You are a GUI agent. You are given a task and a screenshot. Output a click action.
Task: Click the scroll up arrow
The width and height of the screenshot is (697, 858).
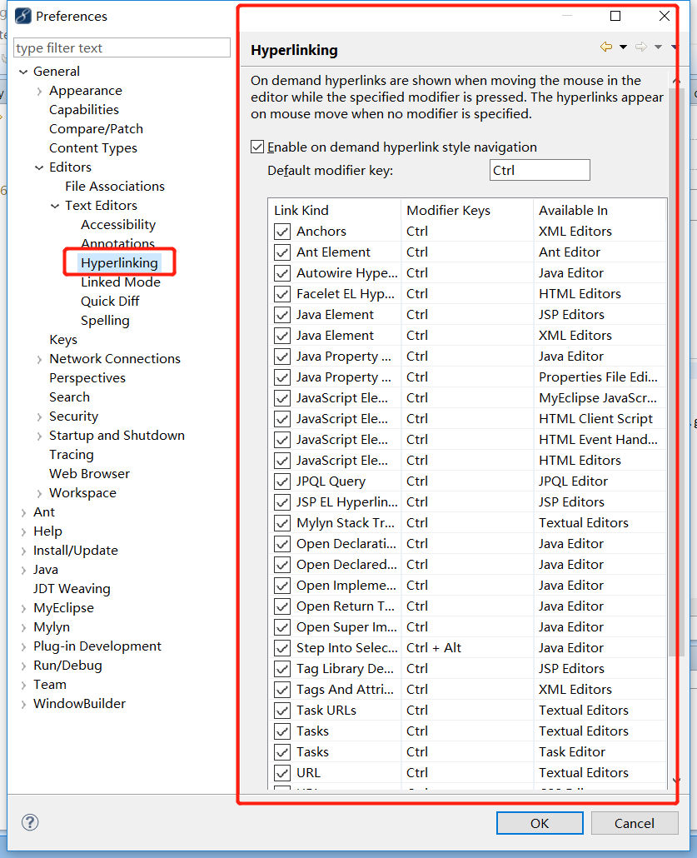pyautogui.click(x=676, y=81)
